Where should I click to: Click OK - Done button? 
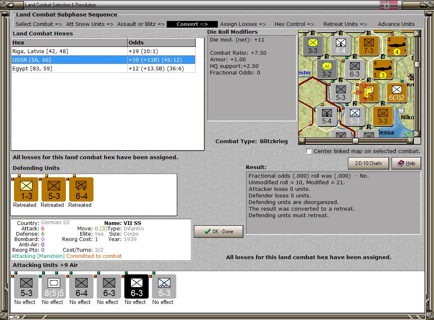[219, 232]
